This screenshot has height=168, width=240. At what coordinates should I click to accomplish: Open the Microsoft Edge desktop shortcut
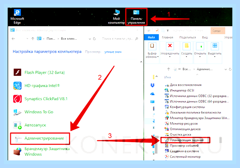coord(17,17)
